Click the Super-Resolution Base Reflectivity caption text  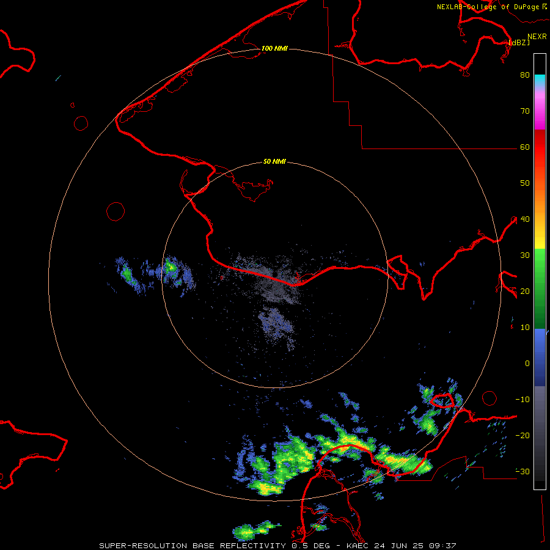277,546
